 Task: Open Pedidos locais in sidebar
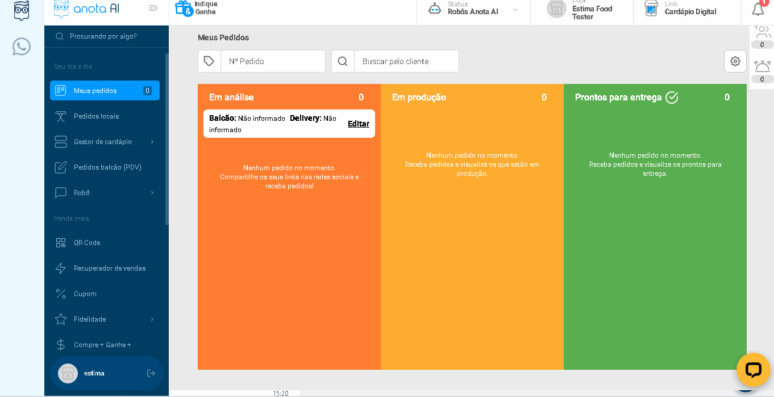click(96, 116)
